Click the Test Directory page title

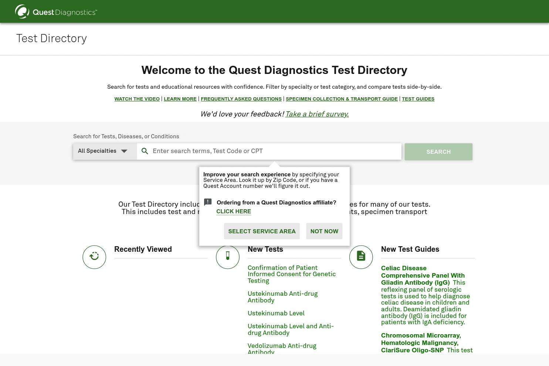coord(51,38)
